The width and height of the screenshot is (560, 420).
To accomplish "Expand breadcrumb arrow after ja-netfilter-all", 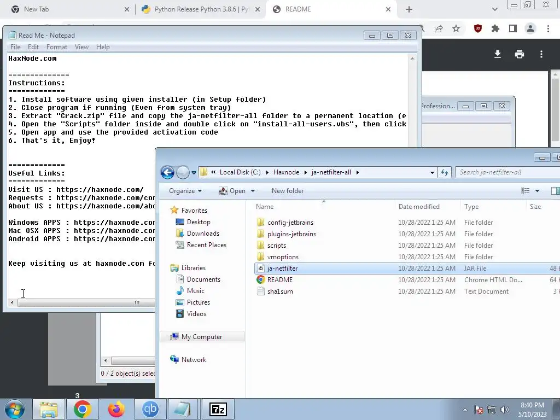I will click(357, 172).
